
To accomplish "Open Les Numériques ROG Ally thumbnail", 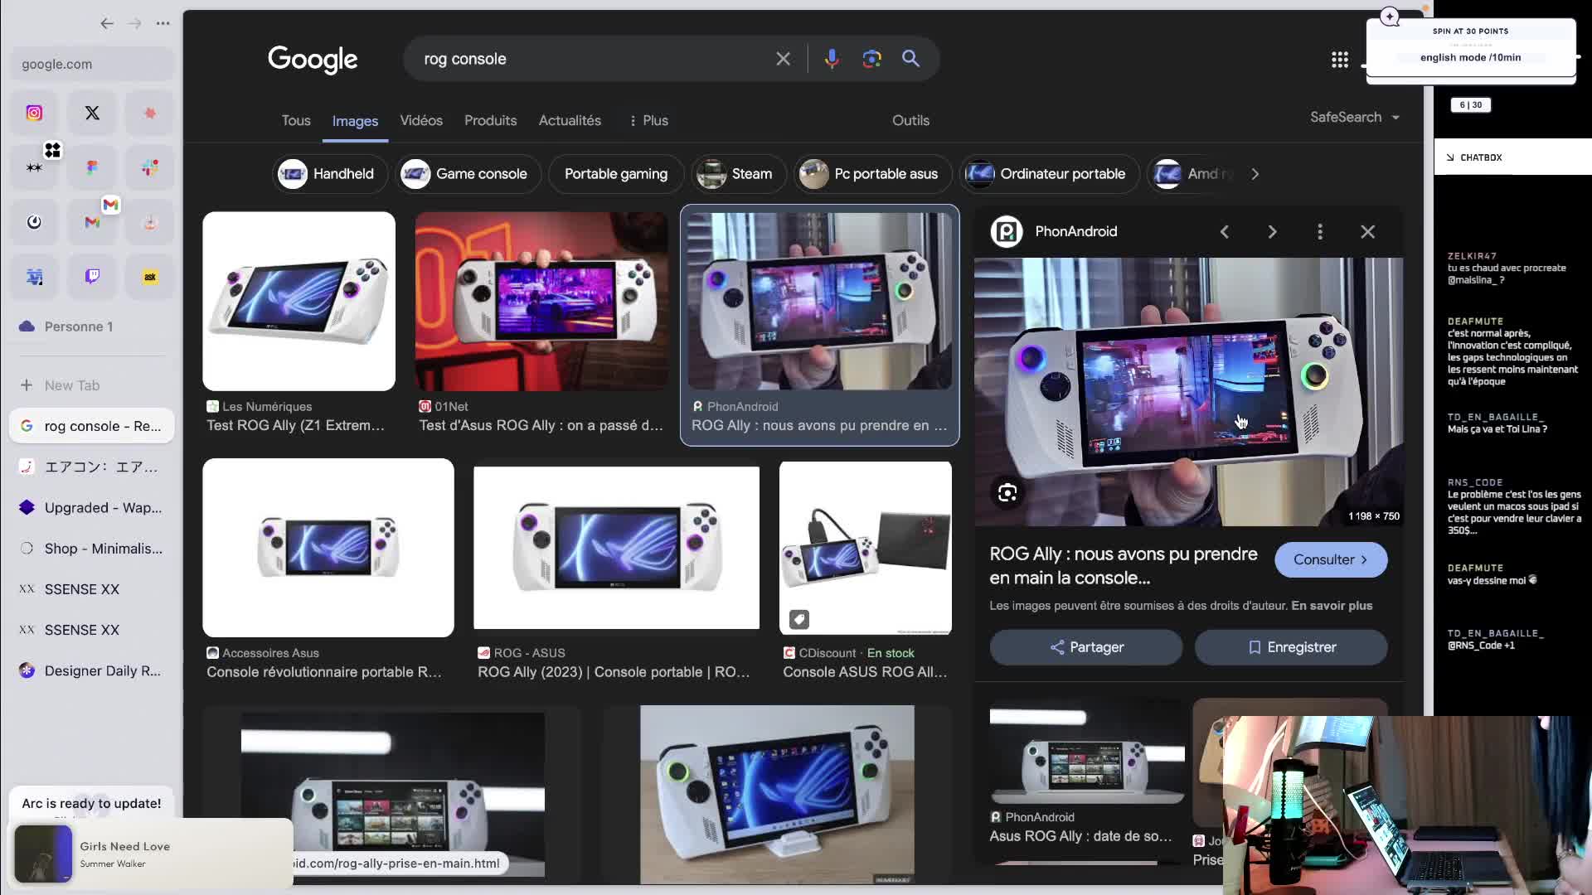I will coord(299,302).
